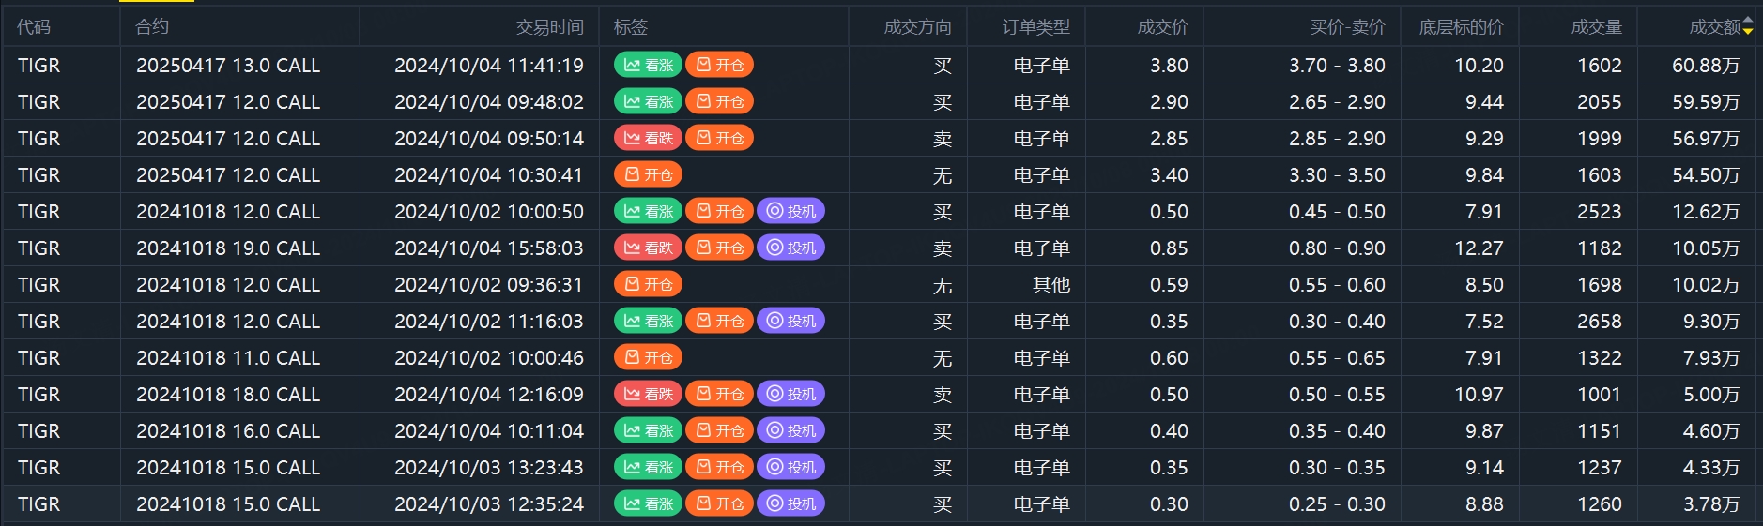Viewport: 1763px width, 526px height.
Task: Select 看跌 tag on 20241018 18.0 CALL row
Action: coord(648,394)
